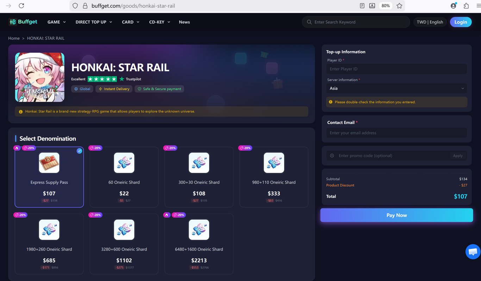The height and width of the screenshot is (281, 481).
Task: Click the Login button
Action: [461, 22]
